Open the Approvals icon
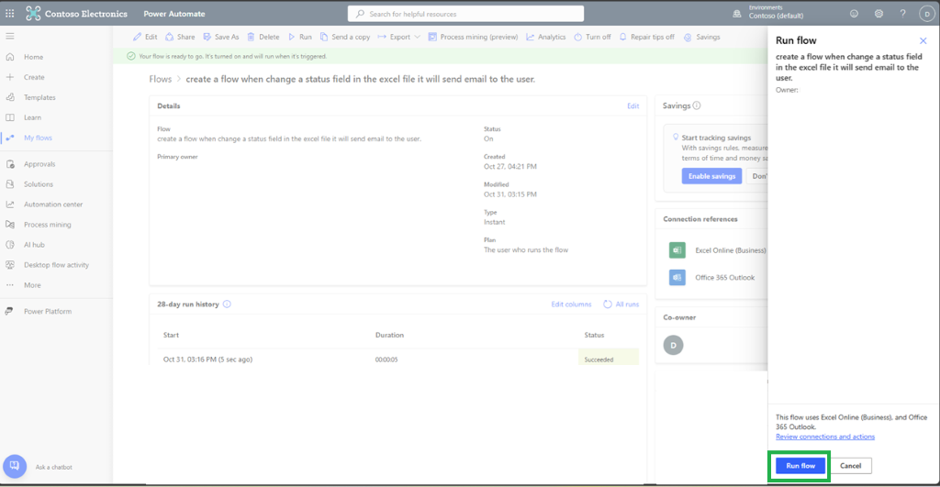This screenshot has height=487, width=940. point(9,164)
